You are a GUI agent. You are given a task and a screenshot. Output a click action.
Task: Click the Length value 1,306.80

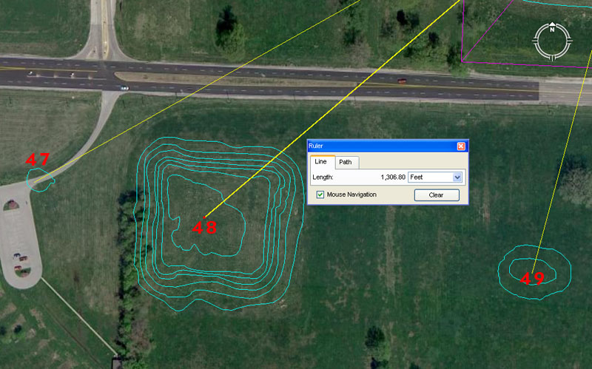(392, 177)
